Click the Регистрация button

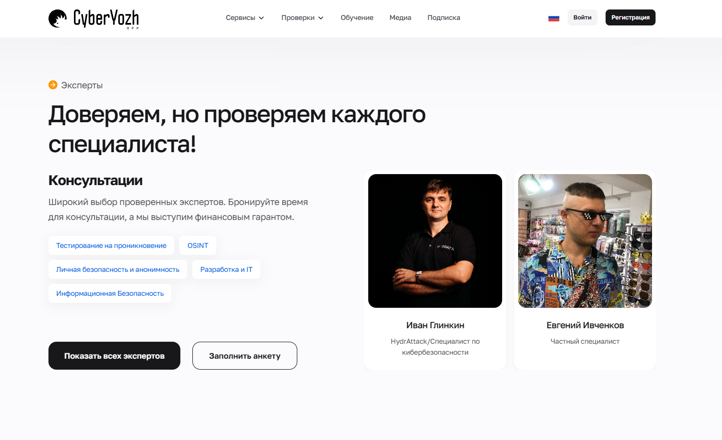click(631, 17)
